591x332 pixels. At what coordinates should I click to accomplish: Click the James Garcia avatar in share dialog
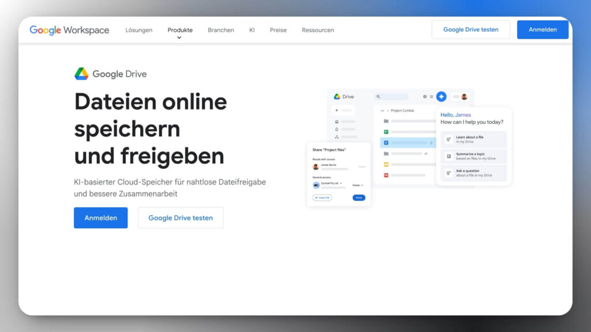tap(316, 167)
